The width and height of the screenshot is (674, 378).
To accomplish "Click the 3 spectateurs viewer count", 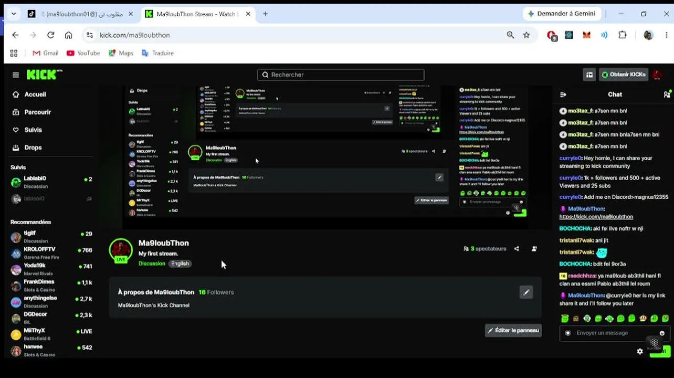I will coord(485,248).
